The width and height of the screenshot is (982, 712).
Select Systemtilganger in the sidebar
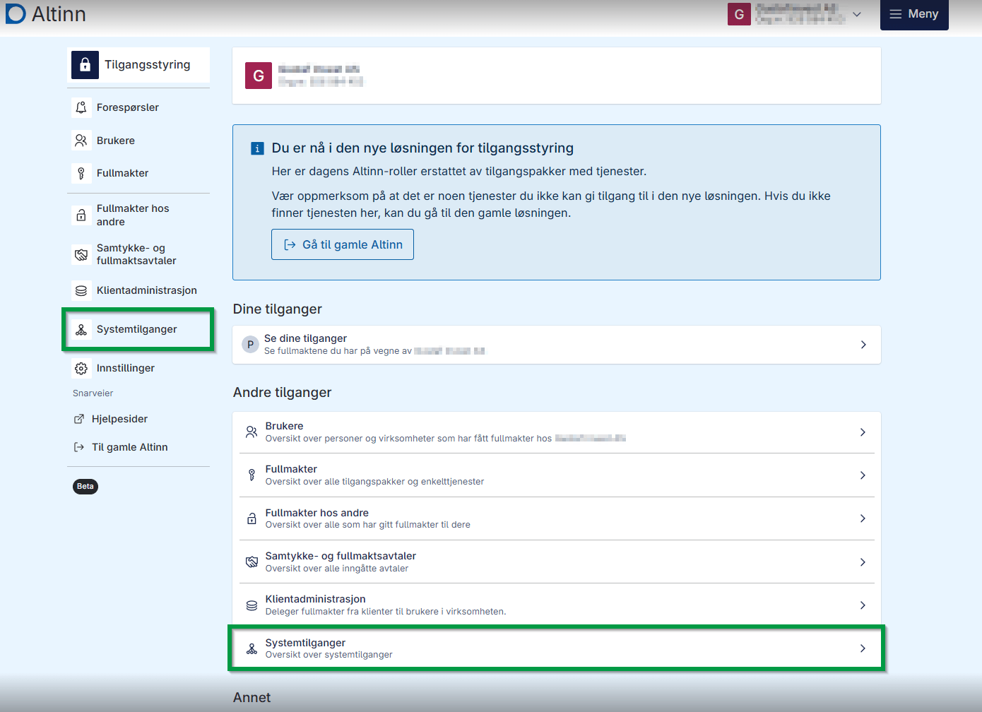pyautogui.click(x=138, y=329)
